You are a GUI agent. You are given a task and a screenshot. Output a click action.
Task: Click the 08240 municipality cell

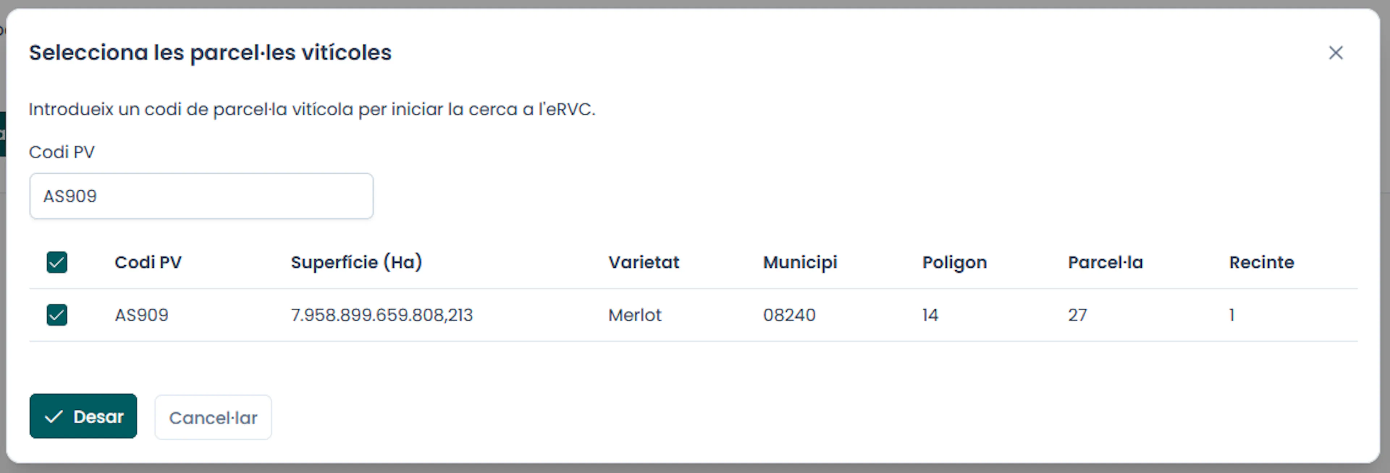789,315
